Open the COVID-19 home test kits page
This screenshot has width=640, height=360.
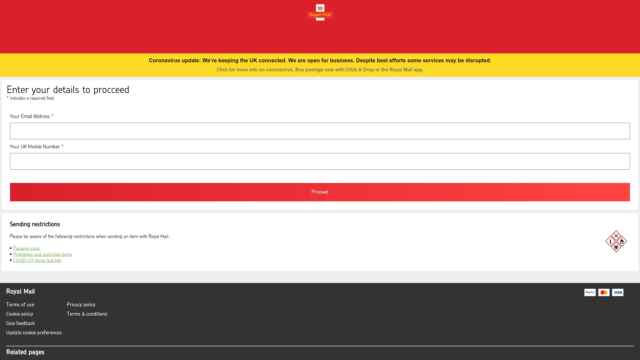pos(37,260)
